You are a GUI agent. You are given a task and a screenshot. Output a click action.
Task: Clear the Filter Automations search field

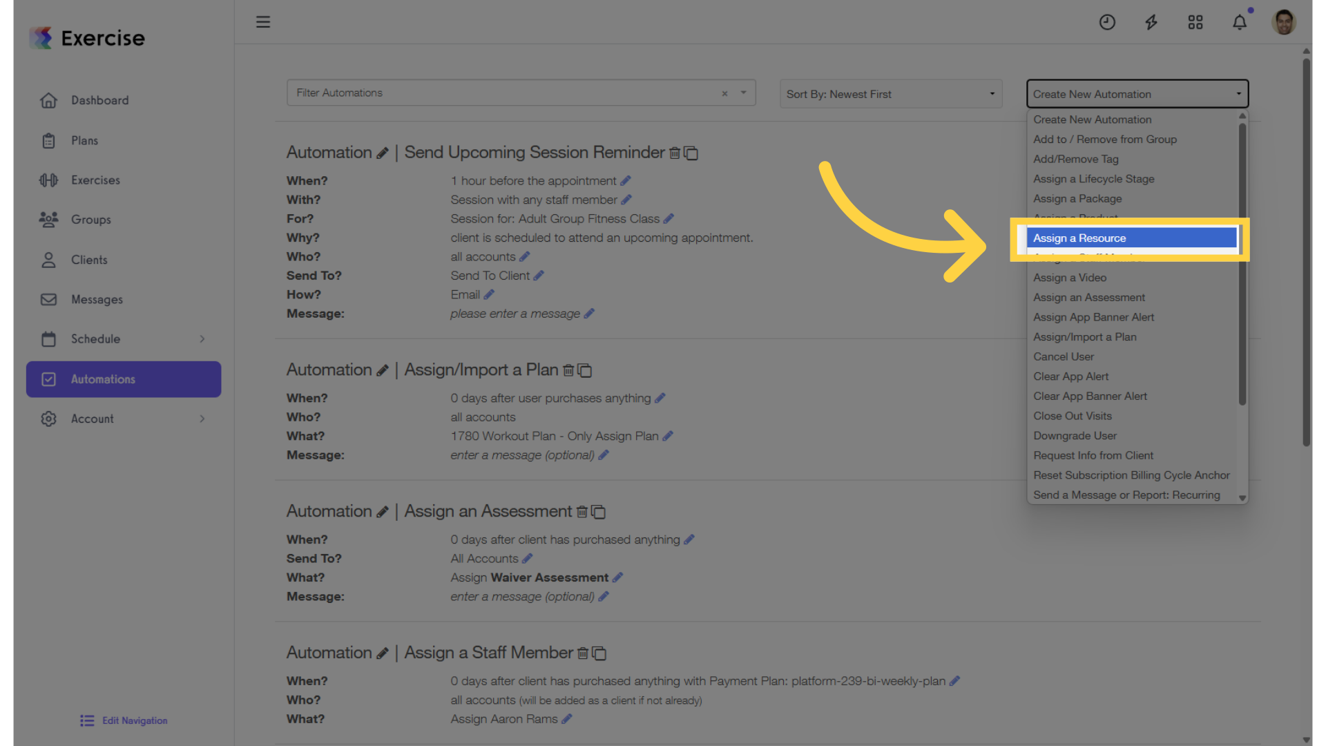point(724,93)
